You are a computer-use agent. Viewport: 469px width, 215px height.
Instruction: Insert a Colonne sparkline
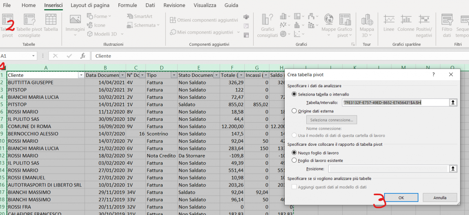[406, 23]
